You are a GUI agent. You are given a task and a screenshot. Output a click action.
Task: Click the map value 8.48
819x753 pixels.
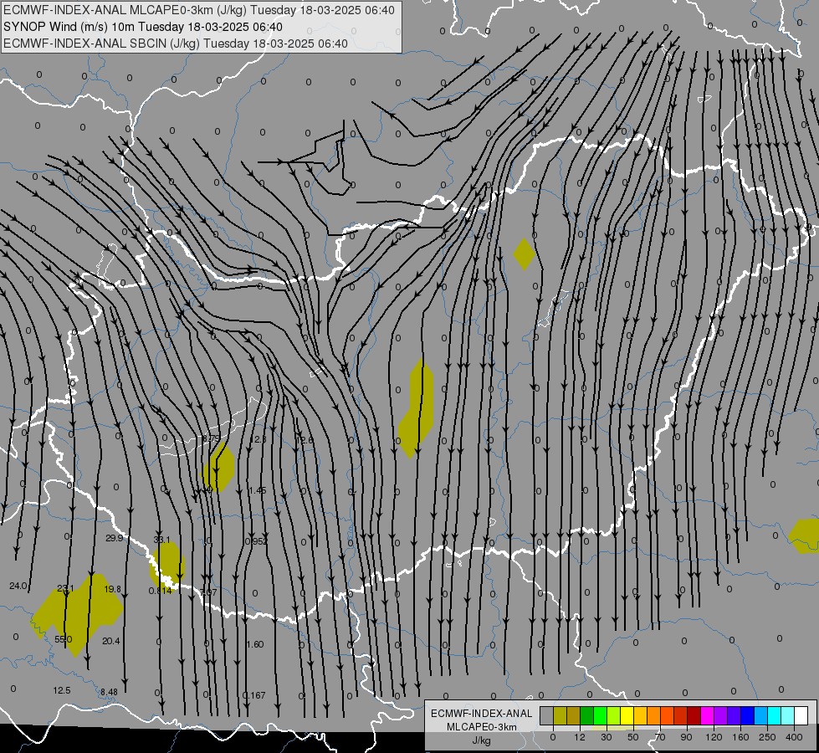pos(109,692)
